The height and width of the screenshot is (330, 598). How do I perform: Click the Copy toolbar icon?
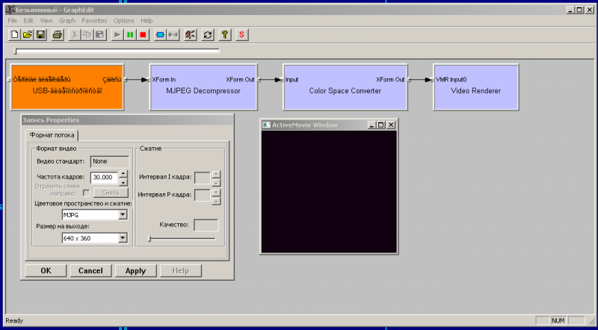coord(87,35)
